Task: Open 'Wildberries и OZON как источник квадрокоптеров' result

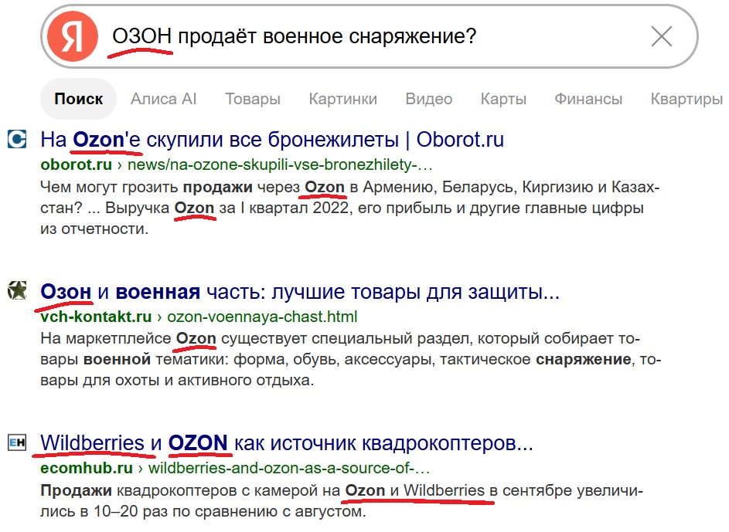Action: pos(286,443)
